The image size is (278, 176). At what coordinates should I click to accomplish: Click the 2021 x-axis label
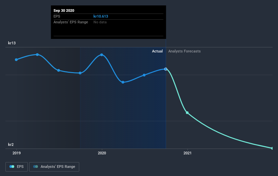pyautogui.click(x=187, y=153)
